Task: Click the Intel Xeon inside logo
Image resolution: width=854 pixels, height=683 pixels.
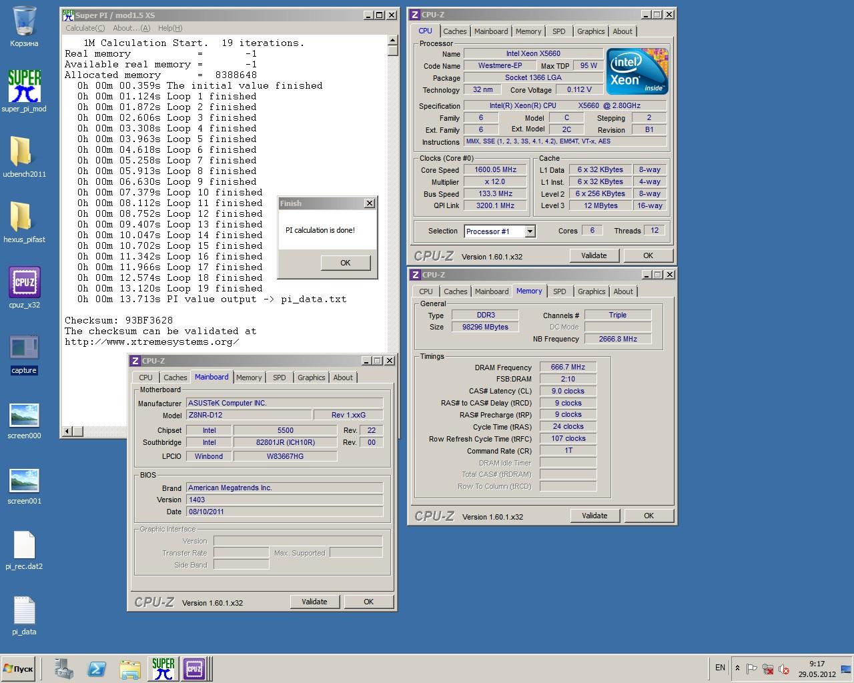Action: pyautogui.click(x=637, y=71)
